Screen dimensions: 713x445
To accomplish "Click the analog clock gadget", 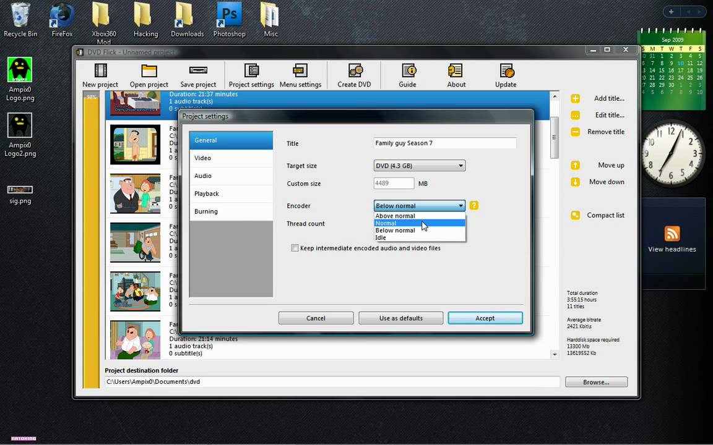I will point(672,153).
